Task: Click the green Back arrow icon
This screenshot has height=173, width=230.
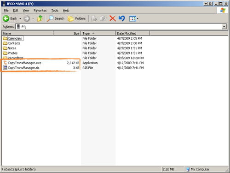Action: click(6, 18)
